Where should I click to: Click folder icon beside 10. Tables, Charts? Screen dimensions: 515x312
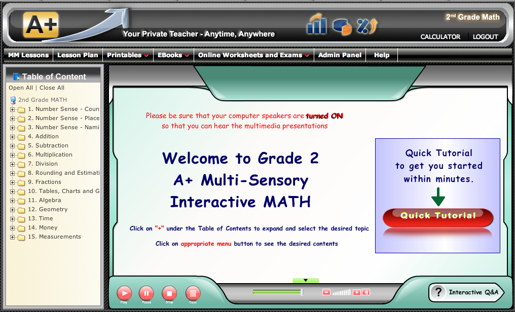[x=21, y=191]
